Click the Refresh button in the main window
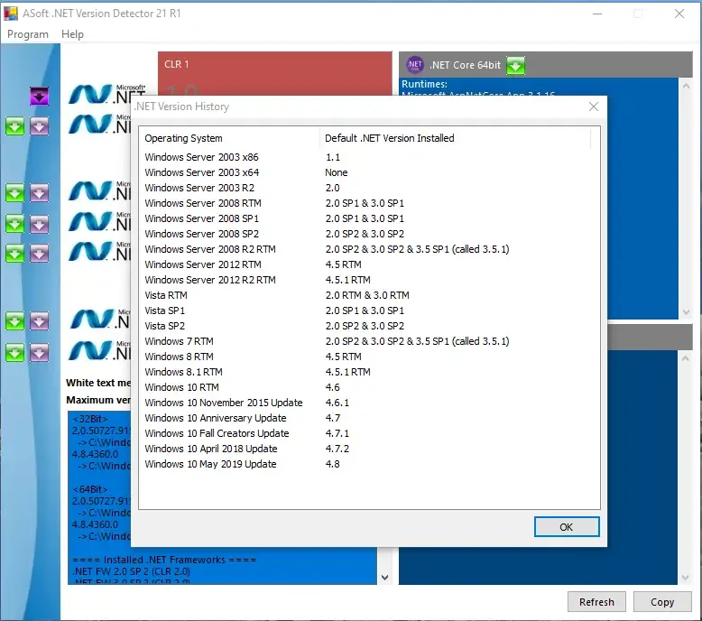This screenshot has height=621, width=702. 596,602
